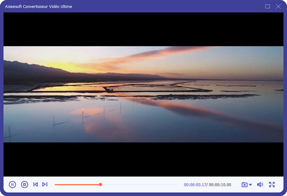Screen dimensions: 287x196
Task: Skip to the next frame or clip
Action: [x=45, y=184]
